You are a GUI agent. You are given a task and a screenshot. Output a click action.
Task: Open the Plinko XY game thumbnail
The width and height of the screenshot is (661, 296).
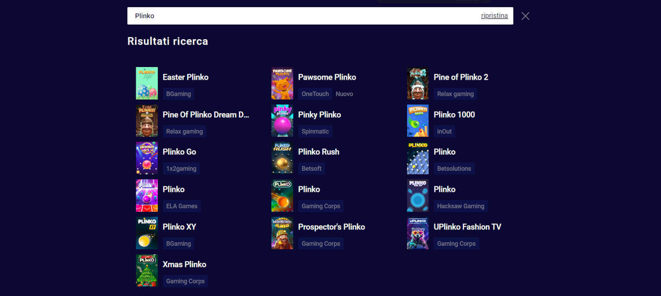click(147, 233)
